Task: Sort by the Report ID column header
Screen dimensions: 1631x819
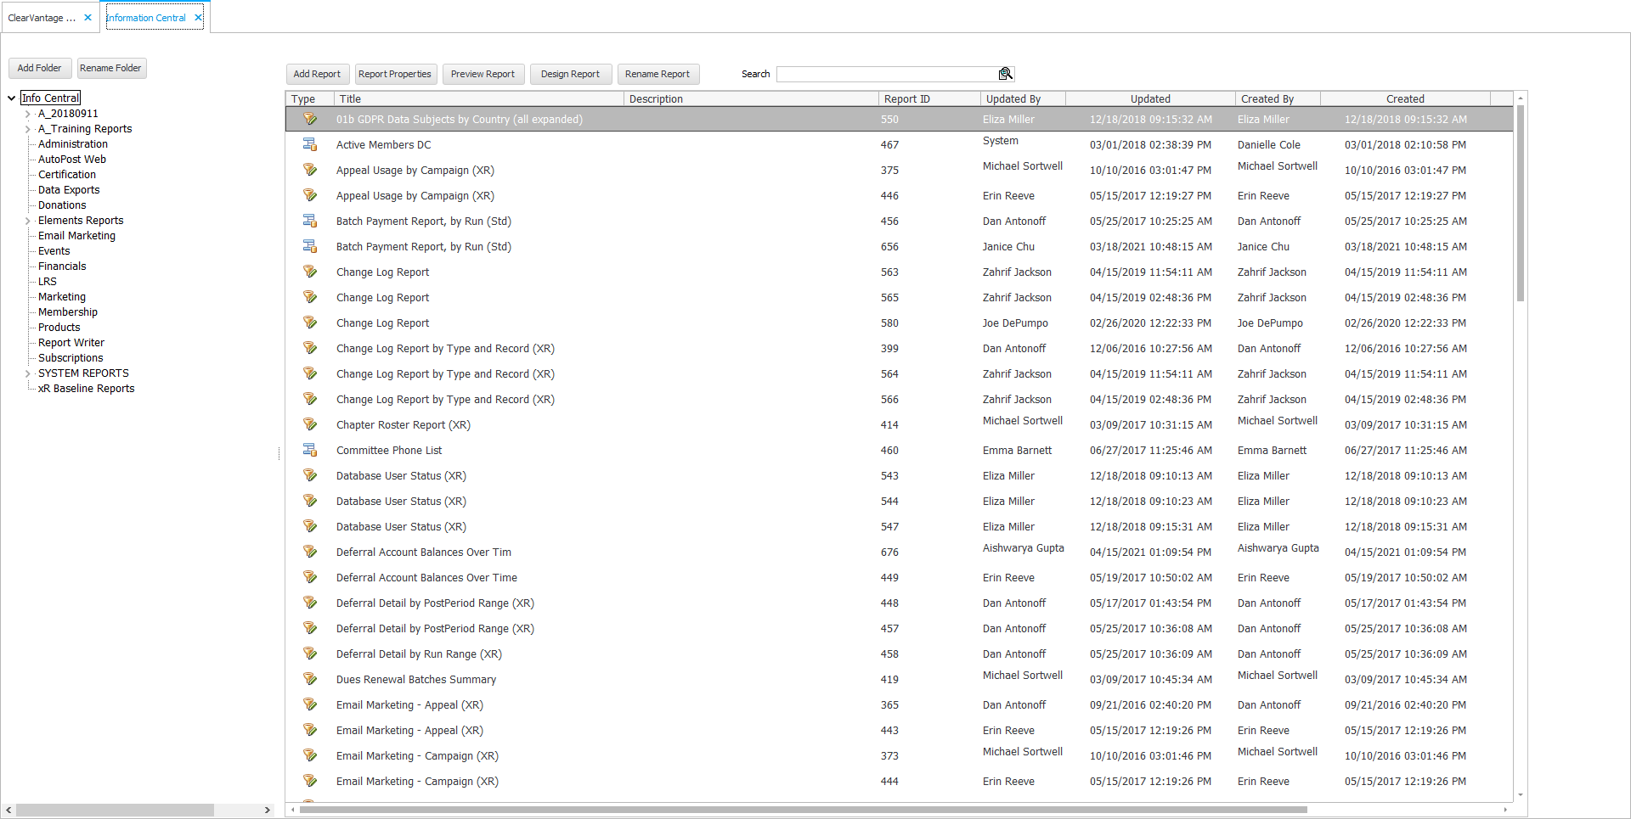Action: pos(906,99)
